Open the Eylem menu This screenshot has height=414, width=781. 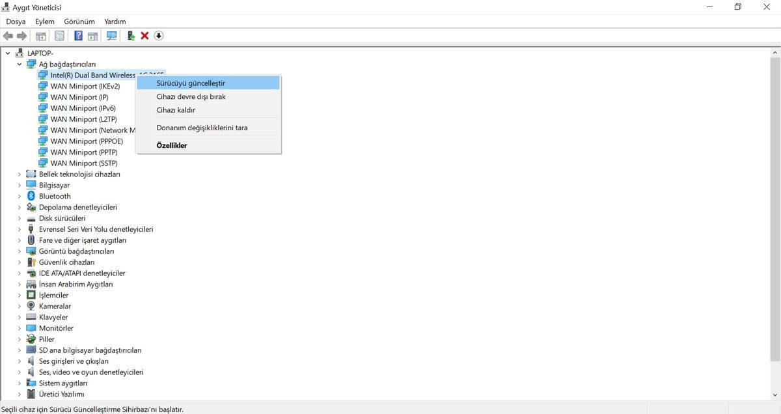(x=44, y=21)
